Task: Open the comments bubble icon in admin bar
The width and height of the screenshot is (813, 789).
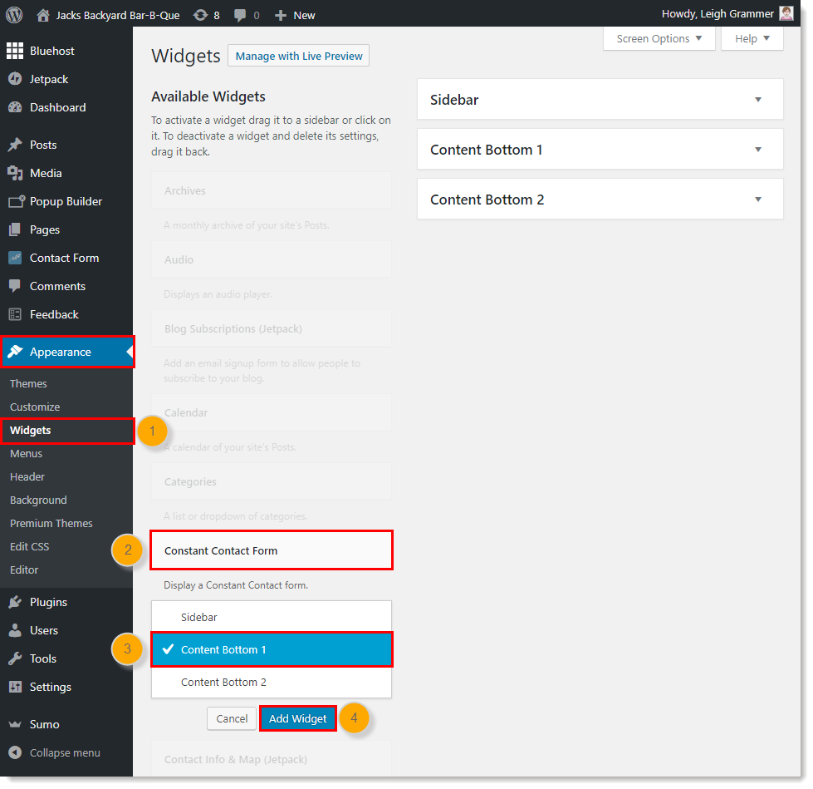Action: (x=239, y=15)
